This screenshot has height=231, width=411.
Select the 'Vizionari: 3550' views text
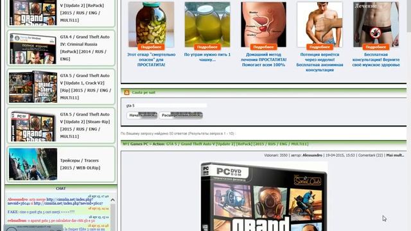coord(275,155)
